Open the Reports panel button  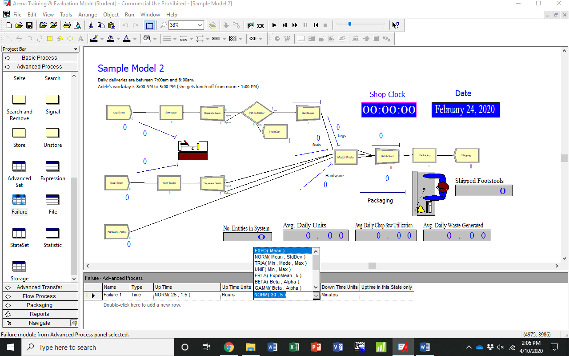pos(40,314)
